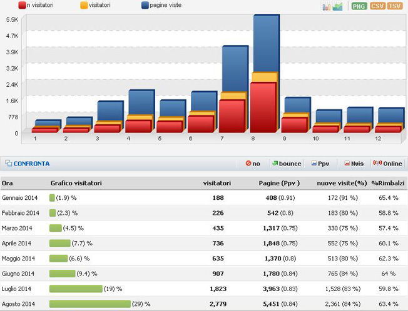Sort by the Pagine (Ppv) column header
The image size is (408, 311).
click(x=279, y=183)
